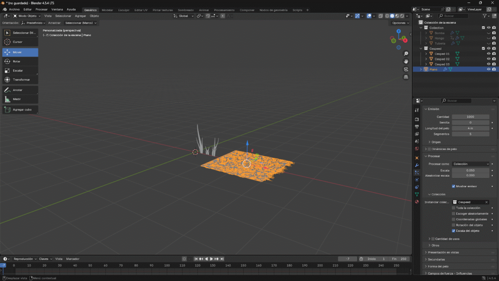
Task: Click the hand pan view icon
Action: coord(406,61)
